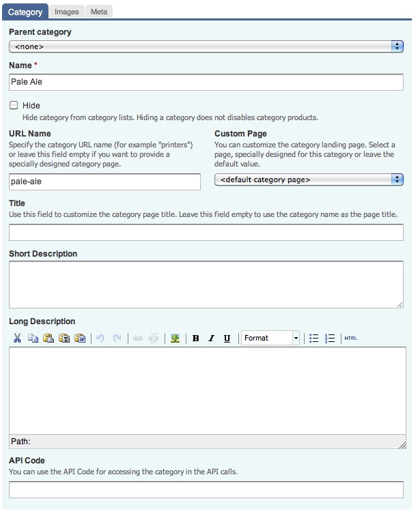Click the API Code input field
Viewport: 418px width, 518px height.
pos(206,489)
